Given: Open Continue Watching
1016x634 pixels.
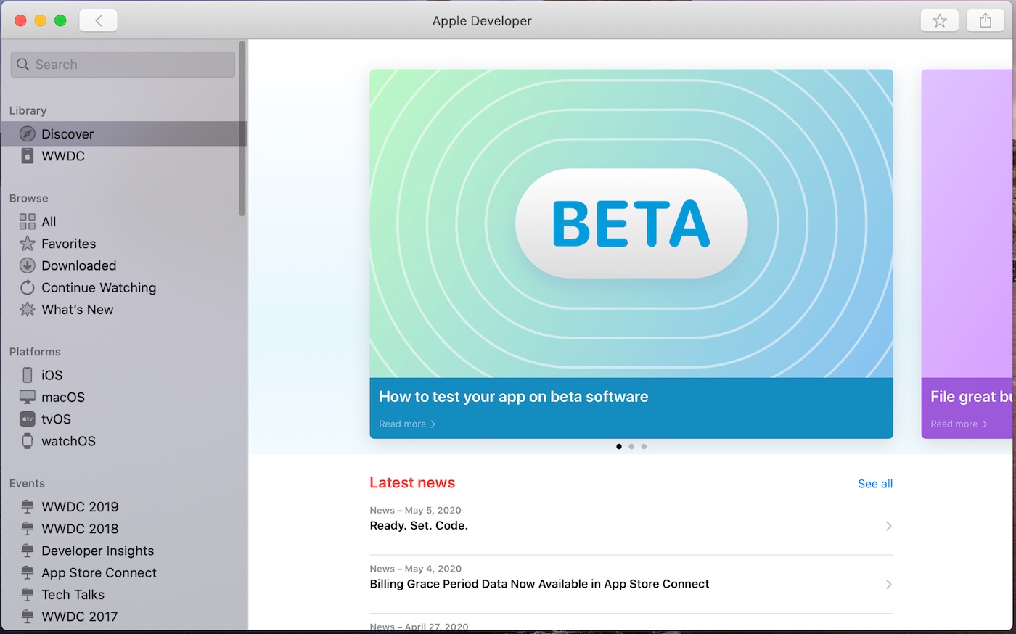Looking at the screenshot, I should pyautogui.click(x=99, y=287).
